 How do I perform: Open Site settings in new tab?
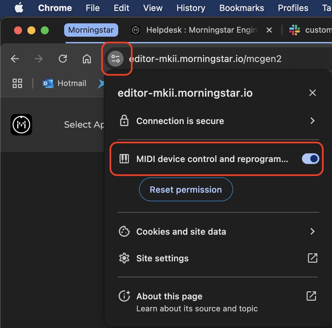tap(312, 258)
